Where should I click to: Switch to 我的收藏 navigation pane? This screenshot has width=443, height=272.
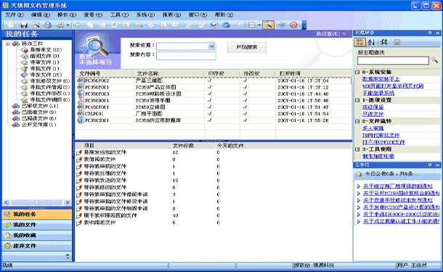(37, 235)
